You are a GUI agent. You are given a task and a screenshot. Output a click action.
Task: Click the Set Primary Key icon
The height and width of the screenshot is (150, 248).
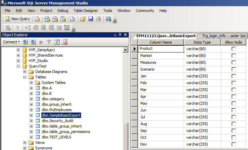pos(18,28)
